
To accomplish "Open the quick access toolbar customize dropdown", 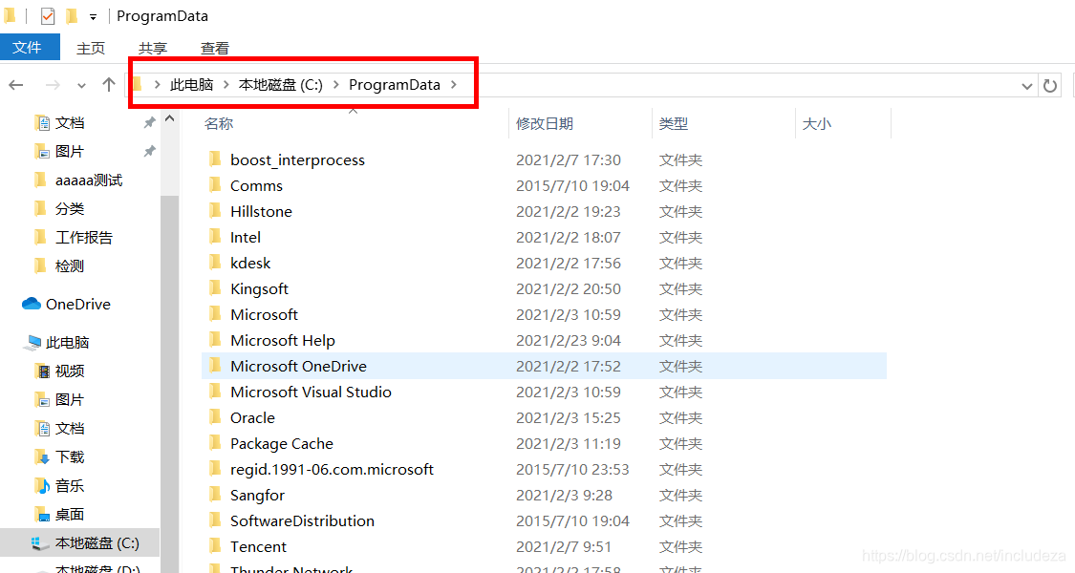I will [93, 16].
